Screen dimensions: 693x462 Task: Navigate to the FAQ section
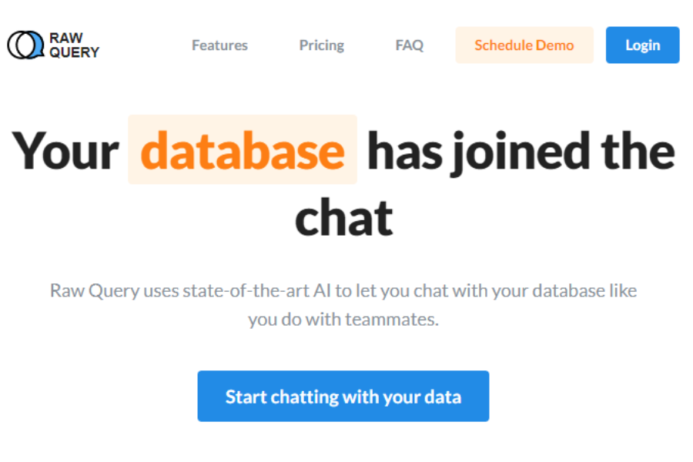click(409, 45)
